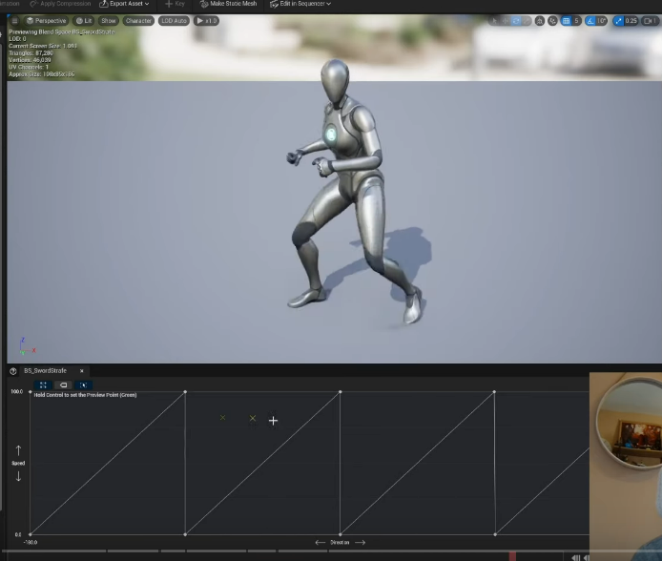Image resolution: width=662 pixels, height=561 pixels.
Task: Click the Show menu in viewport
Action: pyautogui.click(x=109, y=20)
